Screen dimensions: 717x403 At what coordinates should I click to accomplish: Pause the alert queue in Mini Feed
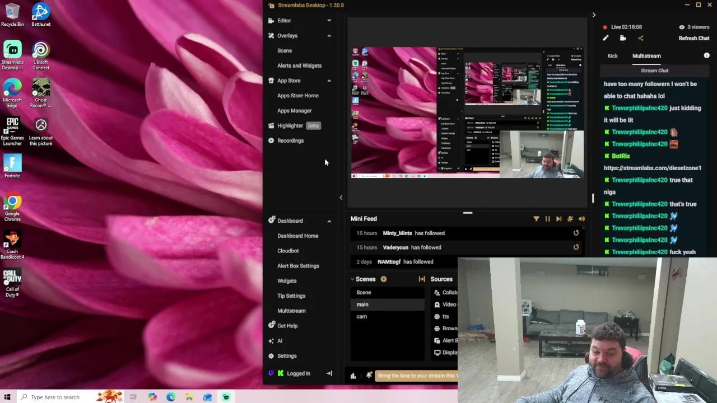pos(547,219)
